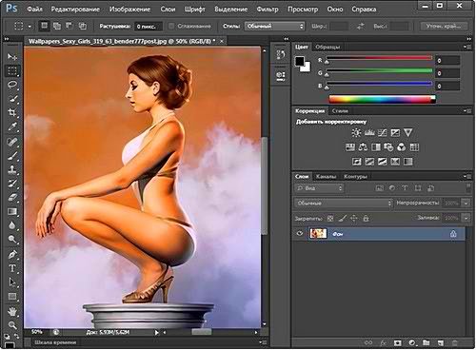
Task: Select the Dodge tool
Action: (x=12, y=240)
